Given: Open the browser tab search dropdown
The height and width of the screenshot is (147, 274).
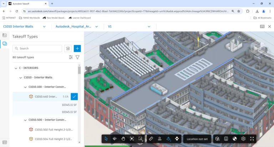Looking at the screenshot, I should click(x=4, y=4).
